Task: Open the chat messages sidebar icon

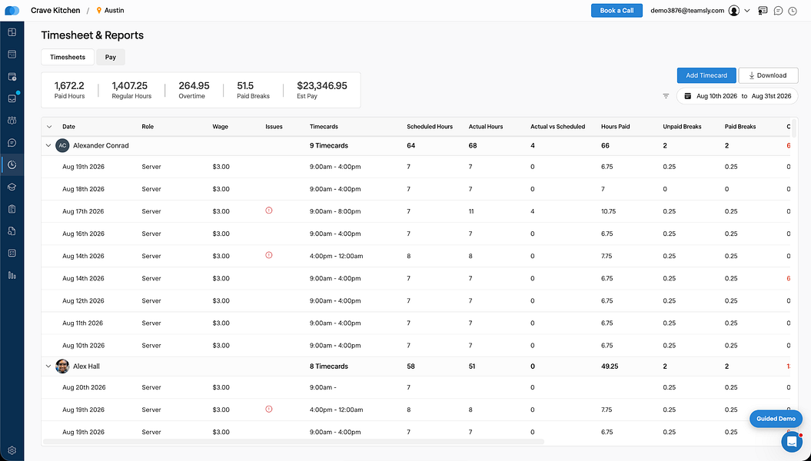Action: 12,143
